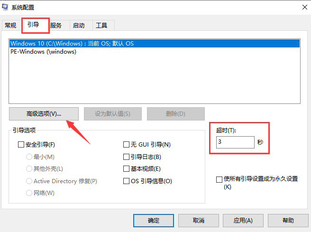Click the 应用(A) apply button
The image size is (311, 232).
[243, 221]
